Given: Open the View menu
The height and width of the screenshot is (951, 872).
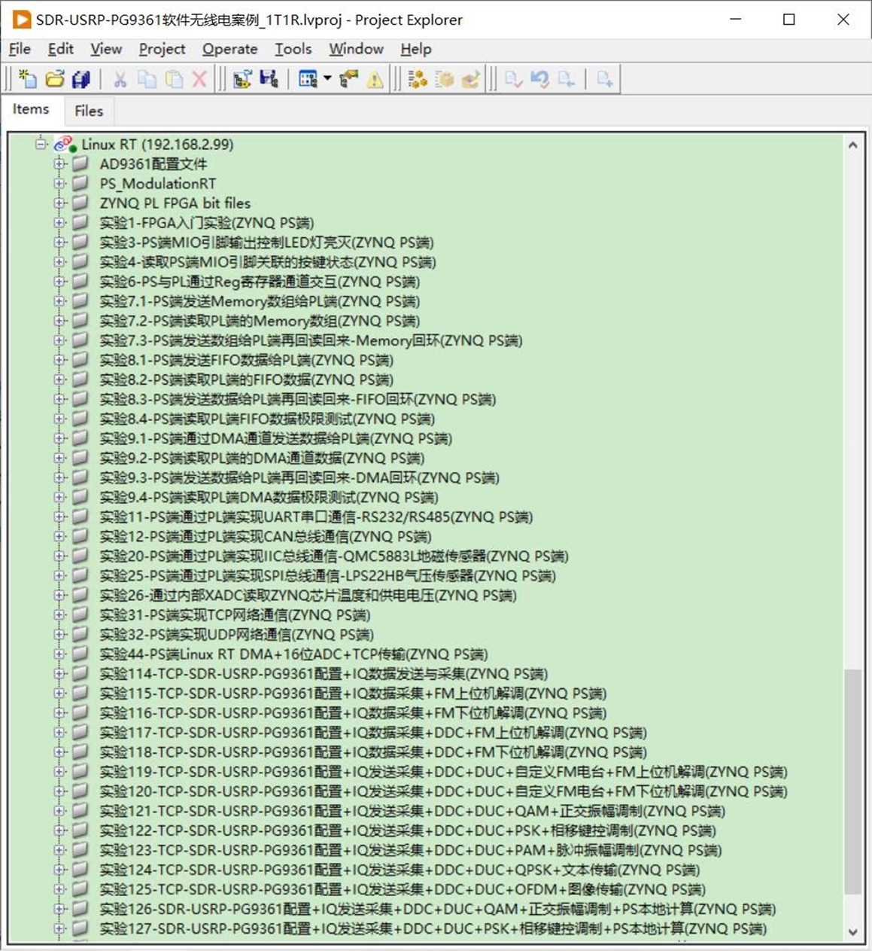Looking at the screenshot, I should [106, 49].
